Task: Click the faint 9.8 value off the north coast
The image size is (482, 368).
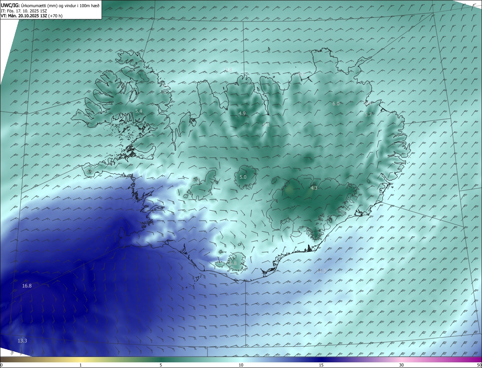Action: [x=229, y=70]
